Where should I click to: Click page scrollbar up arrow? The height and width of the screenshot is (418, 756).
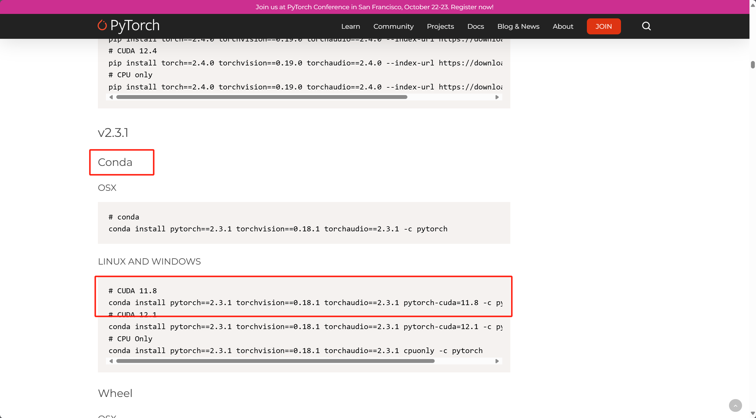point(753,5)
